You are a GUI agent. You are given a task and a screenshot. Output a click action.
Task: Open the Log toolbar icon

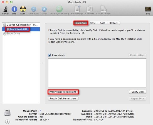(148, 9)
